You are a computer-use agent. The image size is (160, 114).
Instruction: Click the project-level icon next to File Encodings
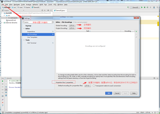click(53, 34)
